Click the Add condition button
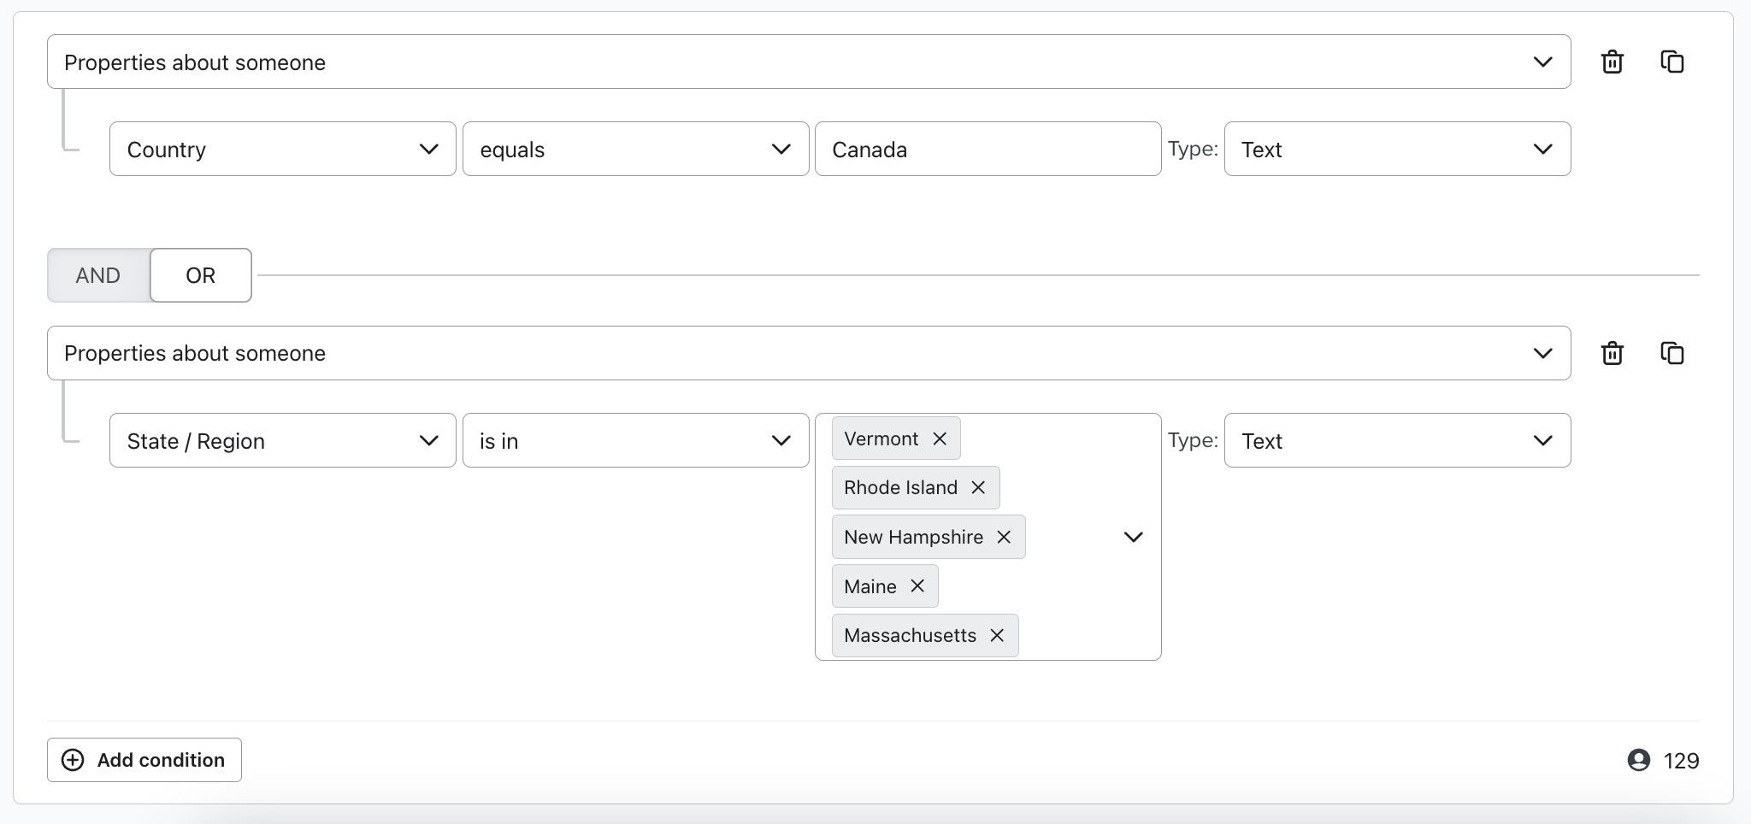Screen dimensions: 1751x824 pos(144,760)
